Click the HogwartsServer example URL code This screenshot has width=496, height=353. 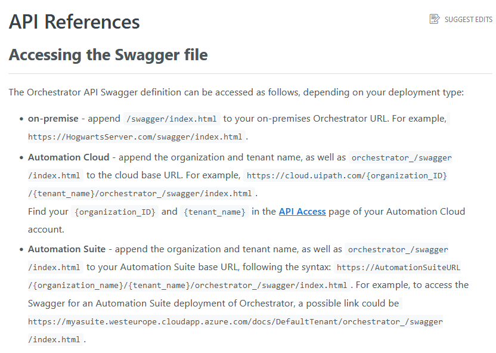(135, 137)
